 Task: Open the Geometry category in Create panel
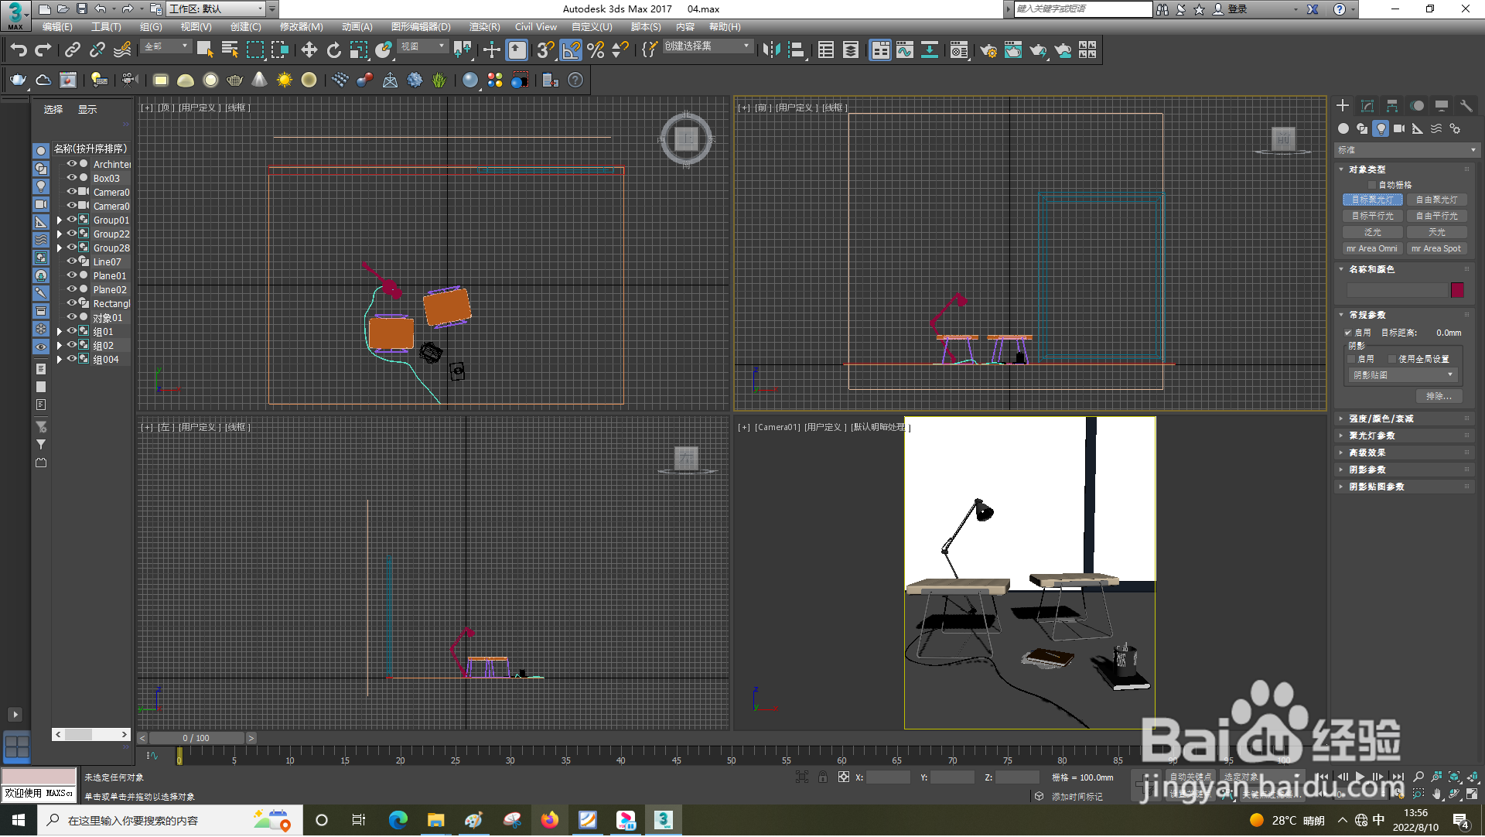tap(1343, 128)
